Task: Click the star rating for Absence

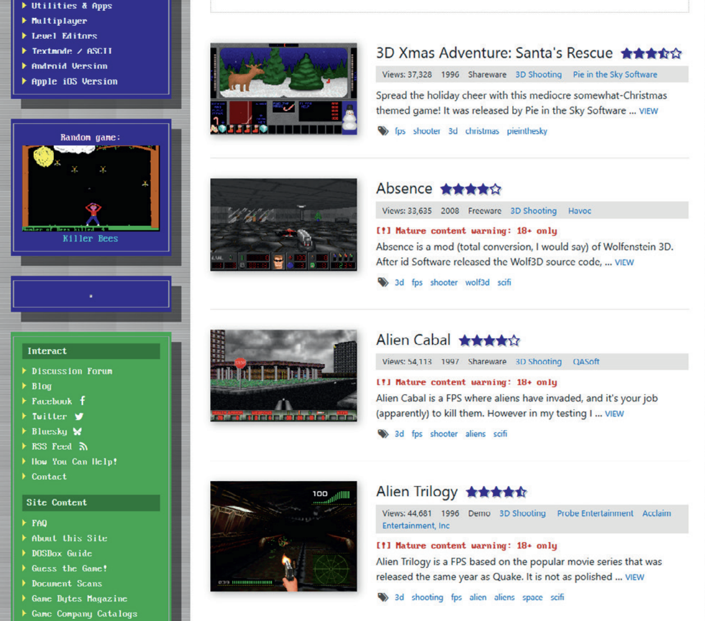Action: (x=471, y=189)
